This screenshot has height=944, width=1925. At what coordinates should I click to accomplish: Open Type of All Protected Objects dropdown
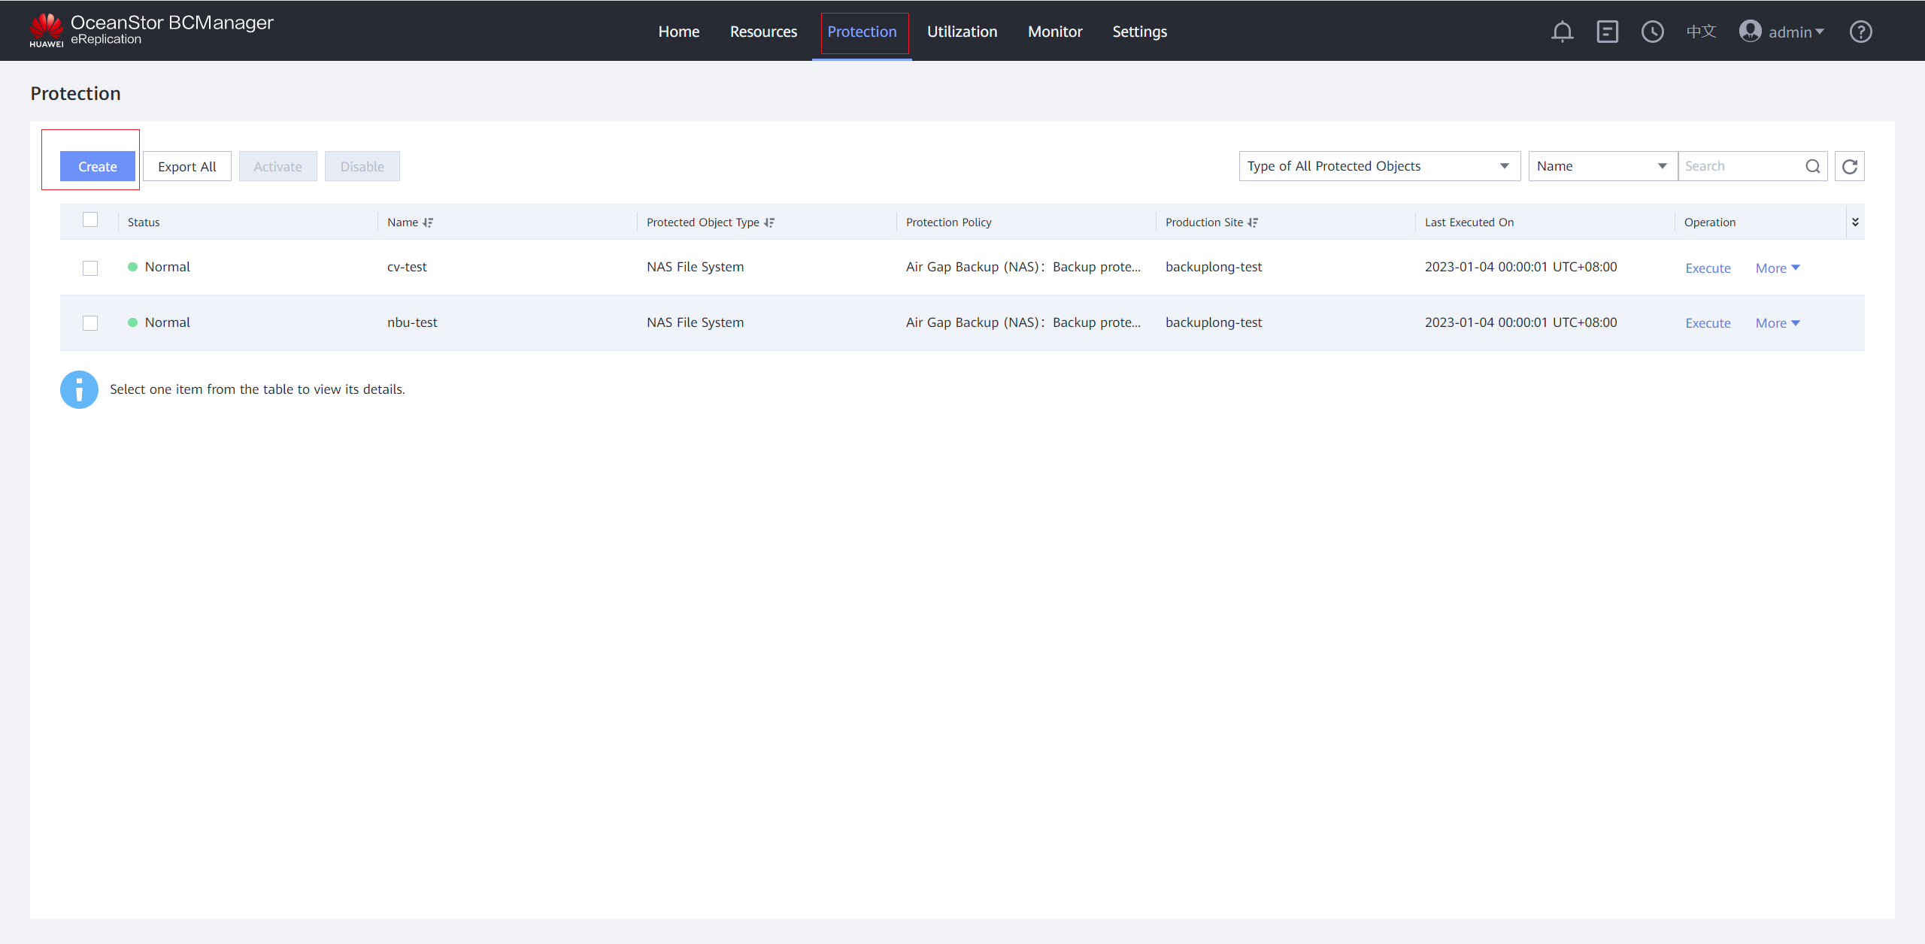click(1379, 166)
